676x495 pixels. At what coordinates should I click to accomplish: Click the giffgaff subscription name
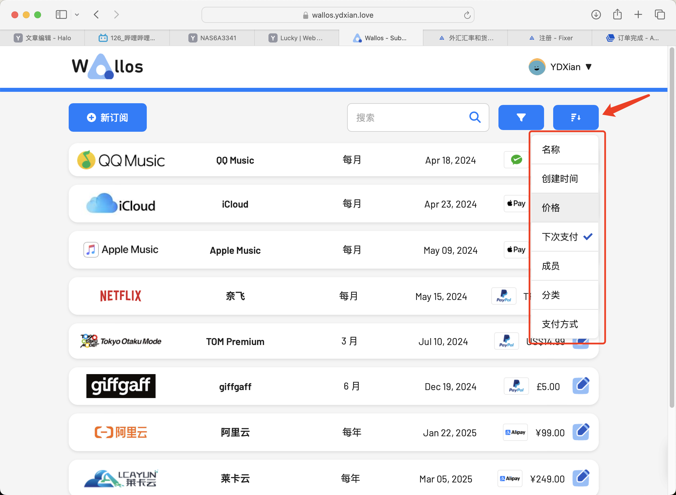point(235,387)
